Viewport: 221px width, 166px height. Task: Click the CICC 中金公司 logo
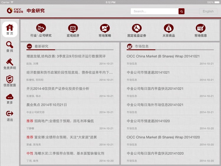pyautogui.click(x=15, y=11)
